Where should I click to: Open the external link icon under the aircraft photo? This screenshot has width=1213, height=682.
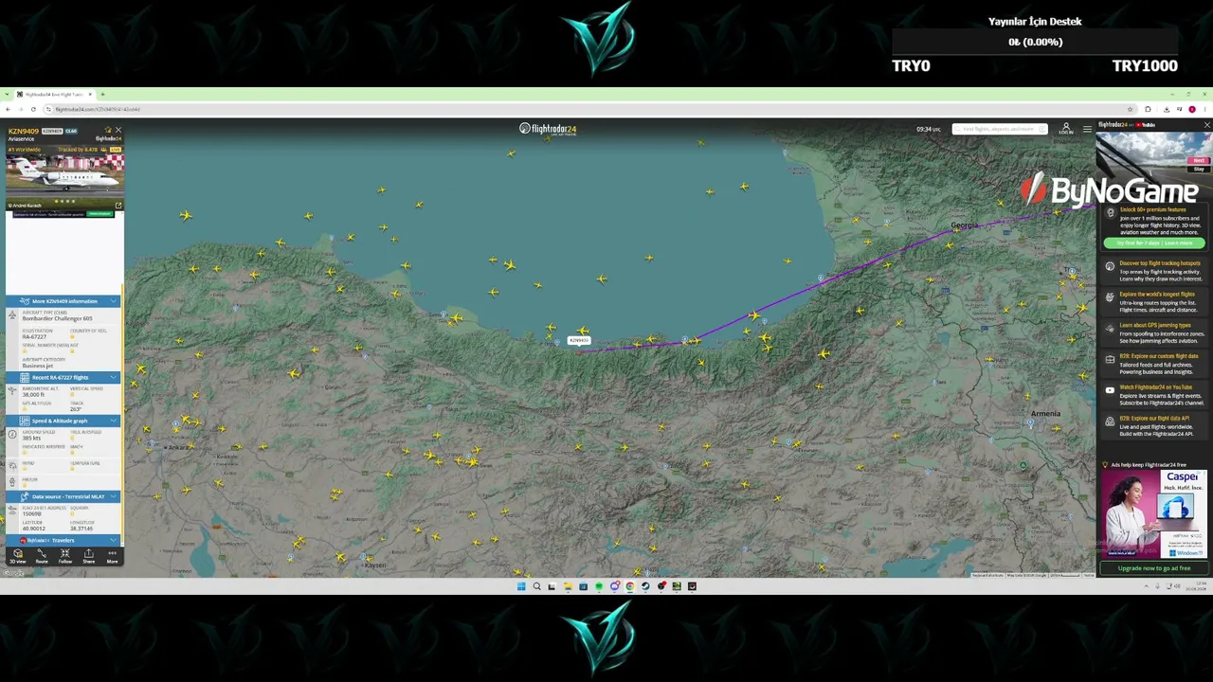point(118,206)
